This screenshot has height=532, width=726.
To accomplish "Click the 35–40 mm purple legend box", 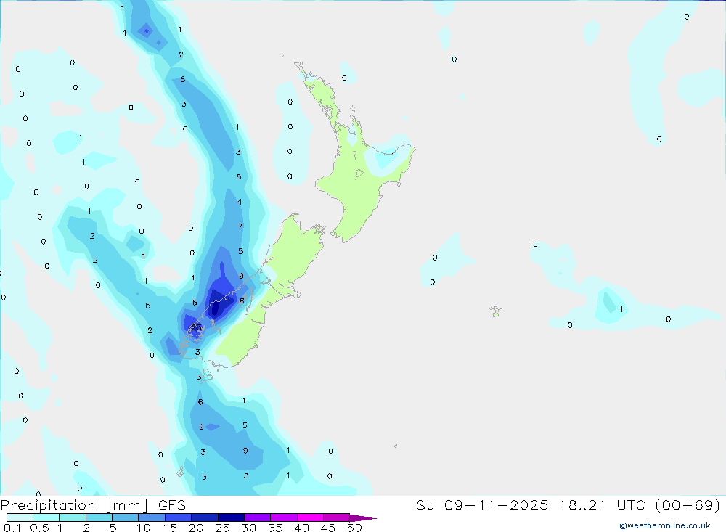I will pos(284,517).
